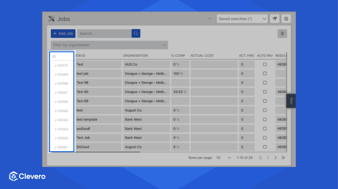Screen dimensions: 338x189
Task: Toggle Auto Inv checkbox for test job row
Action: (265, 73)
